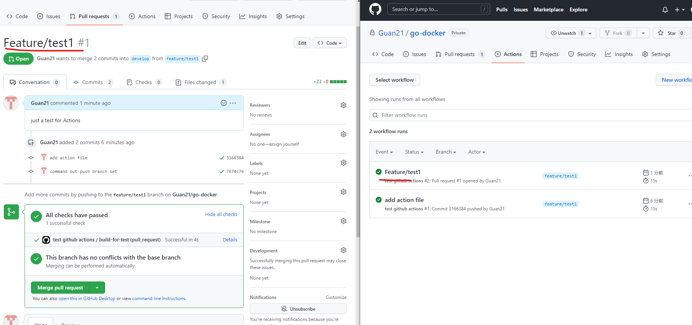The height and width of the screenshot is (325, 692).
Task: Open the go-docker repository link
Action: pos(427,33)
